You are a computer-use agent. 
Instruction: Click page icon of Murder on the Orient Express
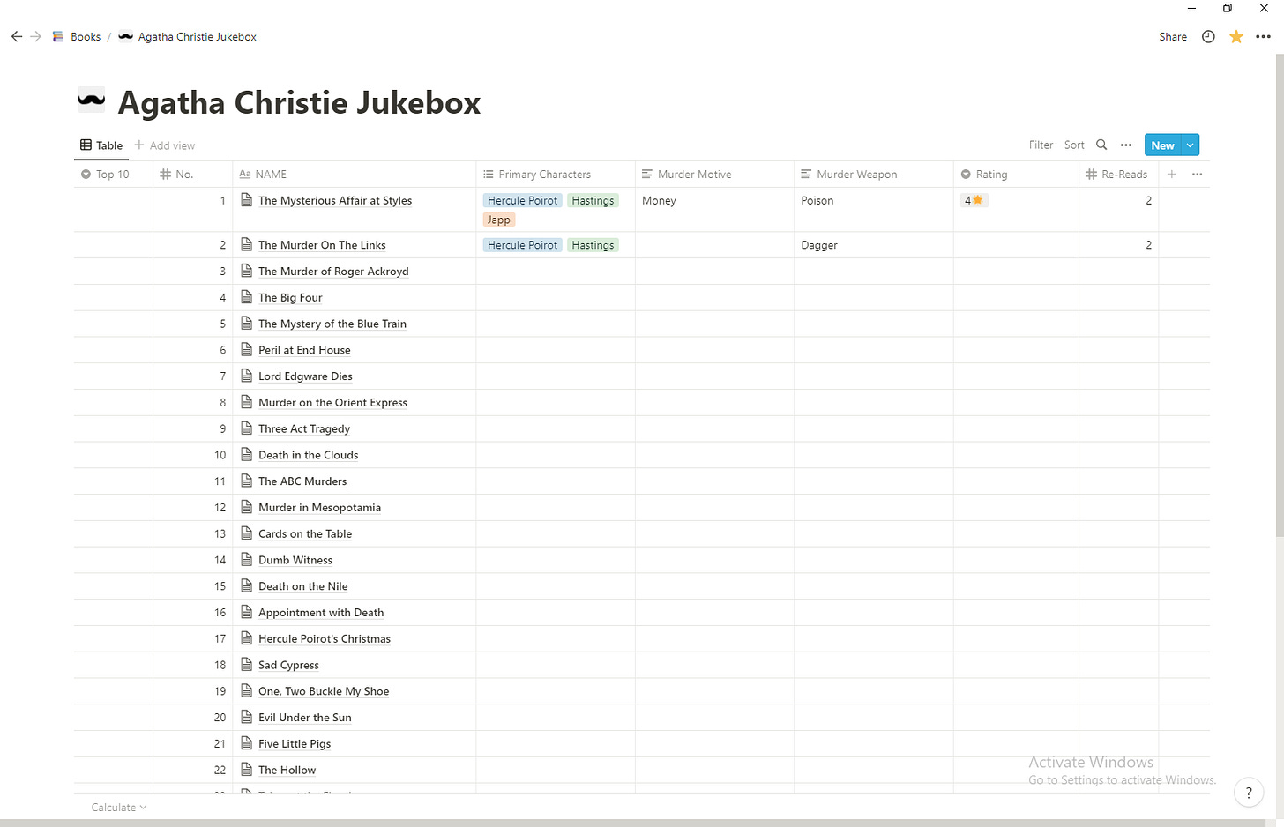tap(247, 402)
